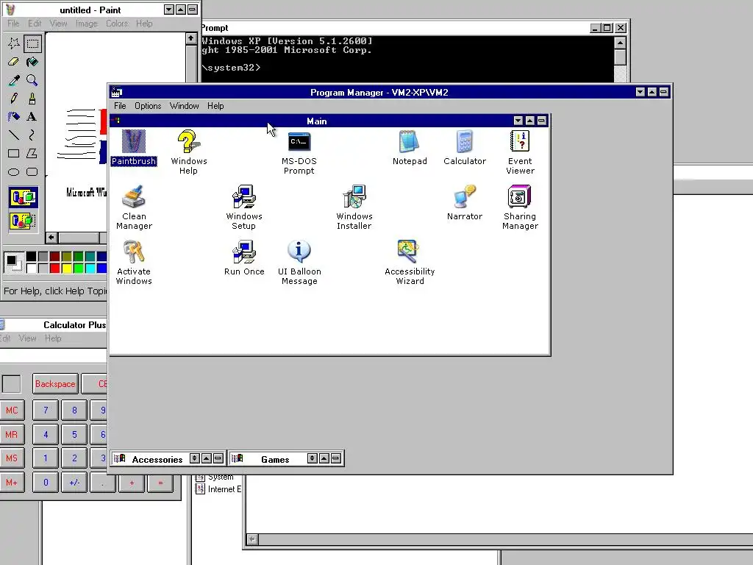Pick the Line tool in Paint
Screen dimensions: 753x565
(x=13, y=135)
